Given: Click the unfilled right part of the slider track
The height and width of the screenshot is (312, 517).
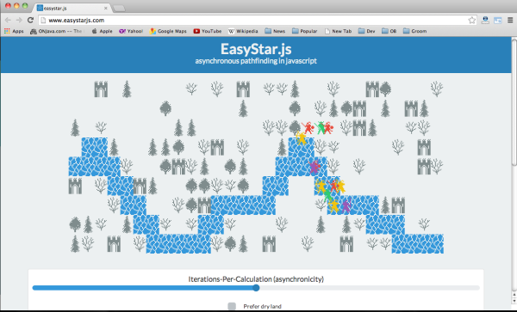Looking at the screenshot, I should tap(370, 288).
